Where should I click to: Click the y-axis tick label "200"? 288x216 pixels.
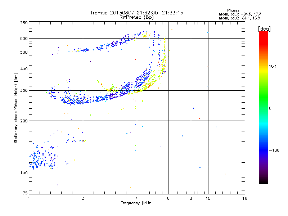(24, 121)
